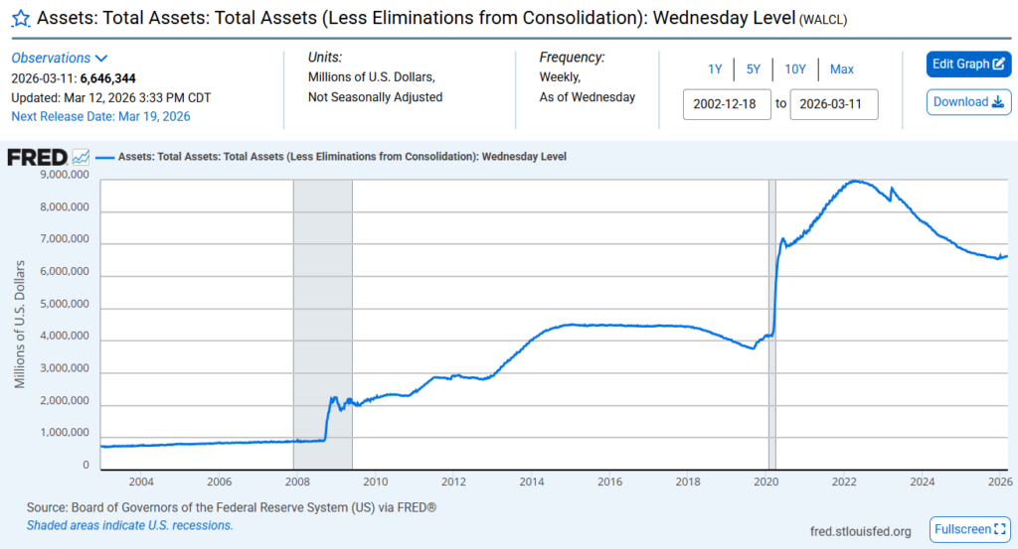Click the 2008 recession shaded region
The height and width of the screenshot is (549, 1018).
click(322, 318)
